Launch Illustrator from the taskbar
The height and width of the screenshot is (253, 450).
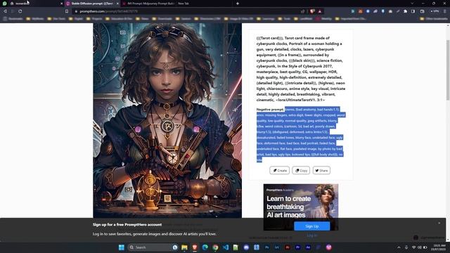pyautogui.click(x=288, y=247)
